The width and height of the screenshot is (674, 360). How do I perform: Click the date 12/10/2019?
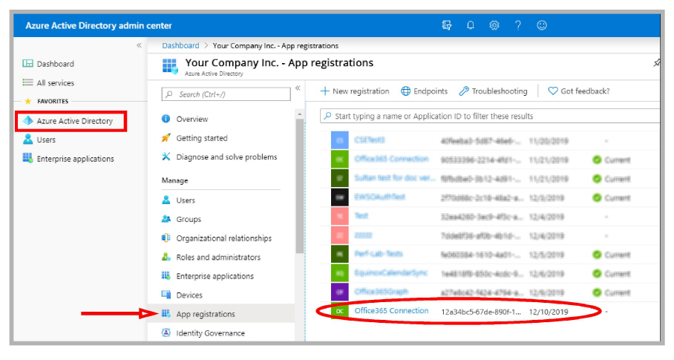click(x=549, y=312)
